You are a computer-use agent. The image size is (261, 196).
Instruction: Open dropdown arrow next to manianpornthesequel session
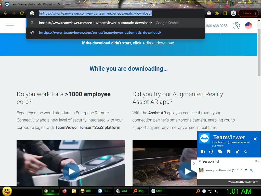(x=246, y=170)
